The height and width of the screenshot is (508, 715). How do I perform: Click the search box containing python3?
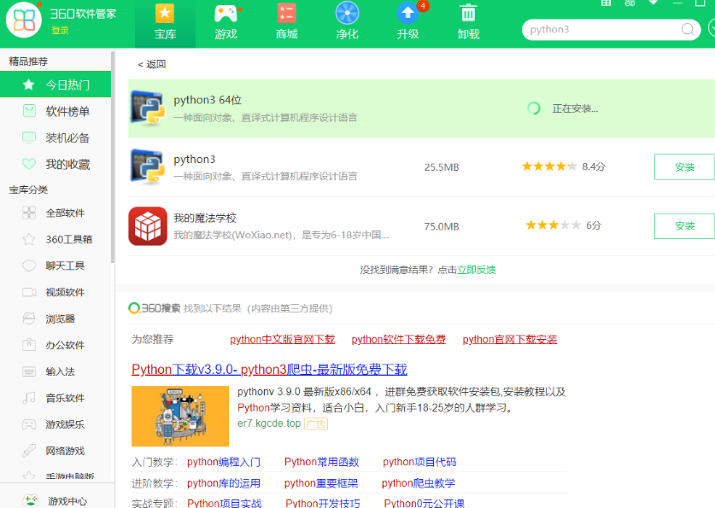tap(611, 30)
